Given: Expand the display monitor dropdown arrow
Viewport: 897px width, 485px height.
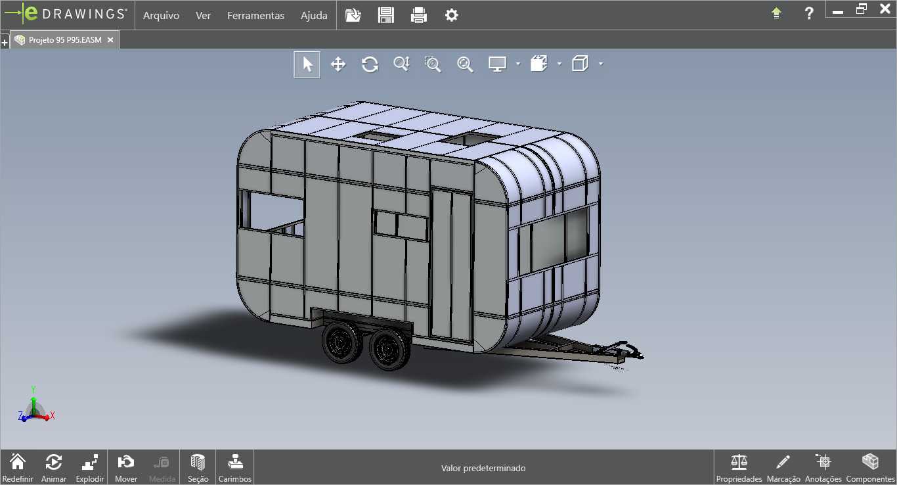Looking at the screenshot, I should click(x=518, y=64).
